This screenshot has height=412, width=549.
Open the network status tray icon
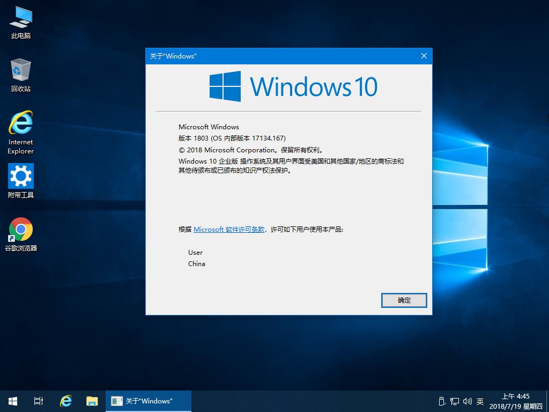[455, 401]
